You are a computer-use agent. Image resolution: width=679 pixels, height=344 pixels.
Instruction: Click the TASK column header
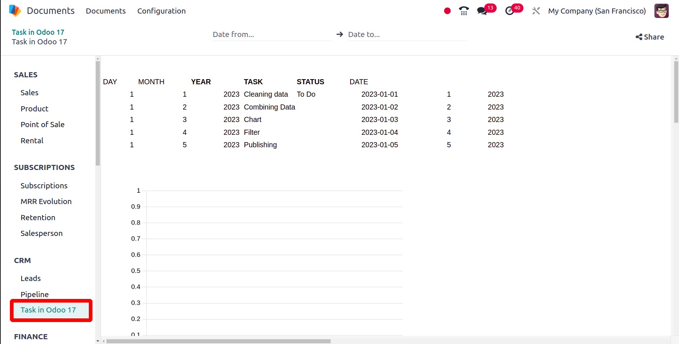[x=253, y=82]
